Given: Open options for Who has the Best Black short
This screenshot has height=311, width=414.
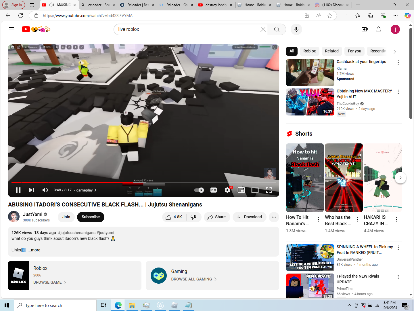Looking at the screenshot, I should click(x=358, y=219).
